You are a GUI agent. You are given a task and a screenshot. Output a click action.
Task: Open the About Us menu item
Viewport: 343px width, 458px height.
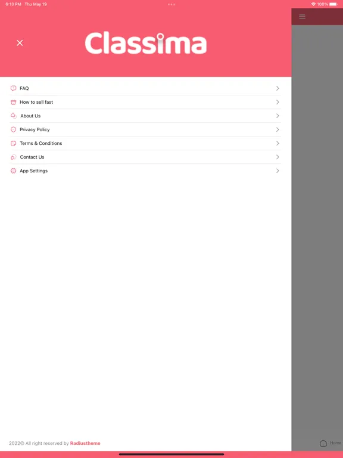coord(145,116)
